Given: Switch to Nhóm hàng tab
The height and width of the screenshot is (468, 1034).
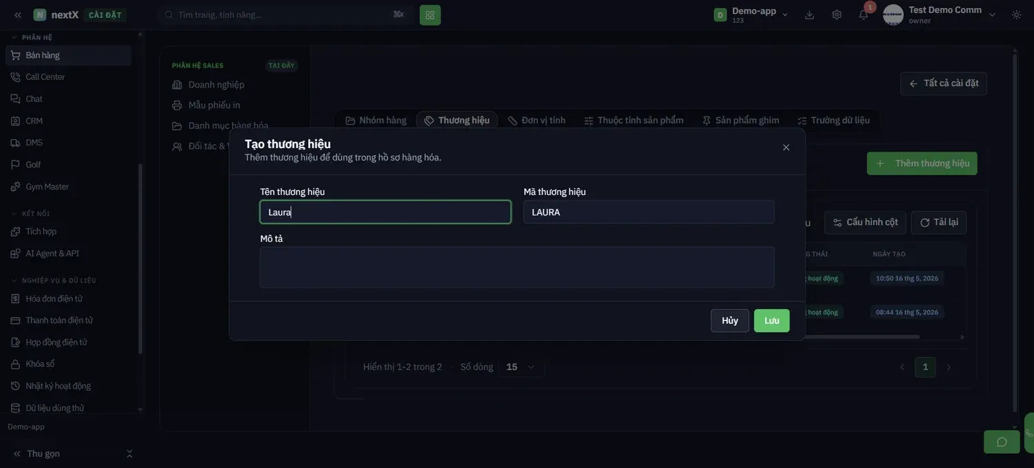Looking at the screenshot, I should point(376,121).
